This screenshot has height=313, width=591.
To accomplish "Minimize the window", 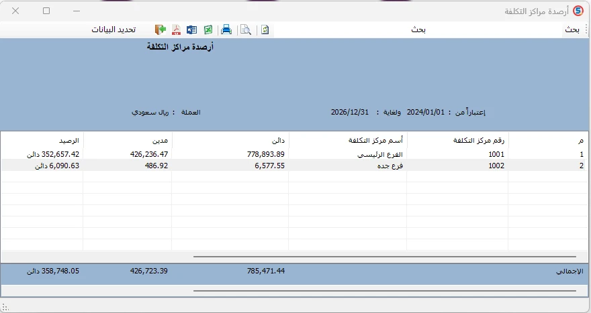I will (x=77, y=11).
